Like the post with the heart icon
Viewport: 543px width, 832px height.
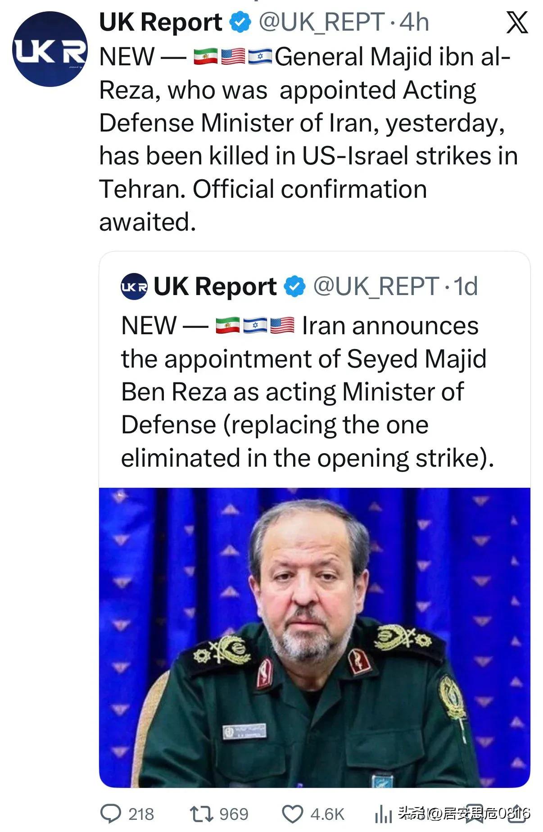click(x=293, y=814)
